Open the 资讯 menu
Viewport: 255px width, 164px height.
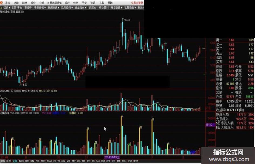(93, 3)
